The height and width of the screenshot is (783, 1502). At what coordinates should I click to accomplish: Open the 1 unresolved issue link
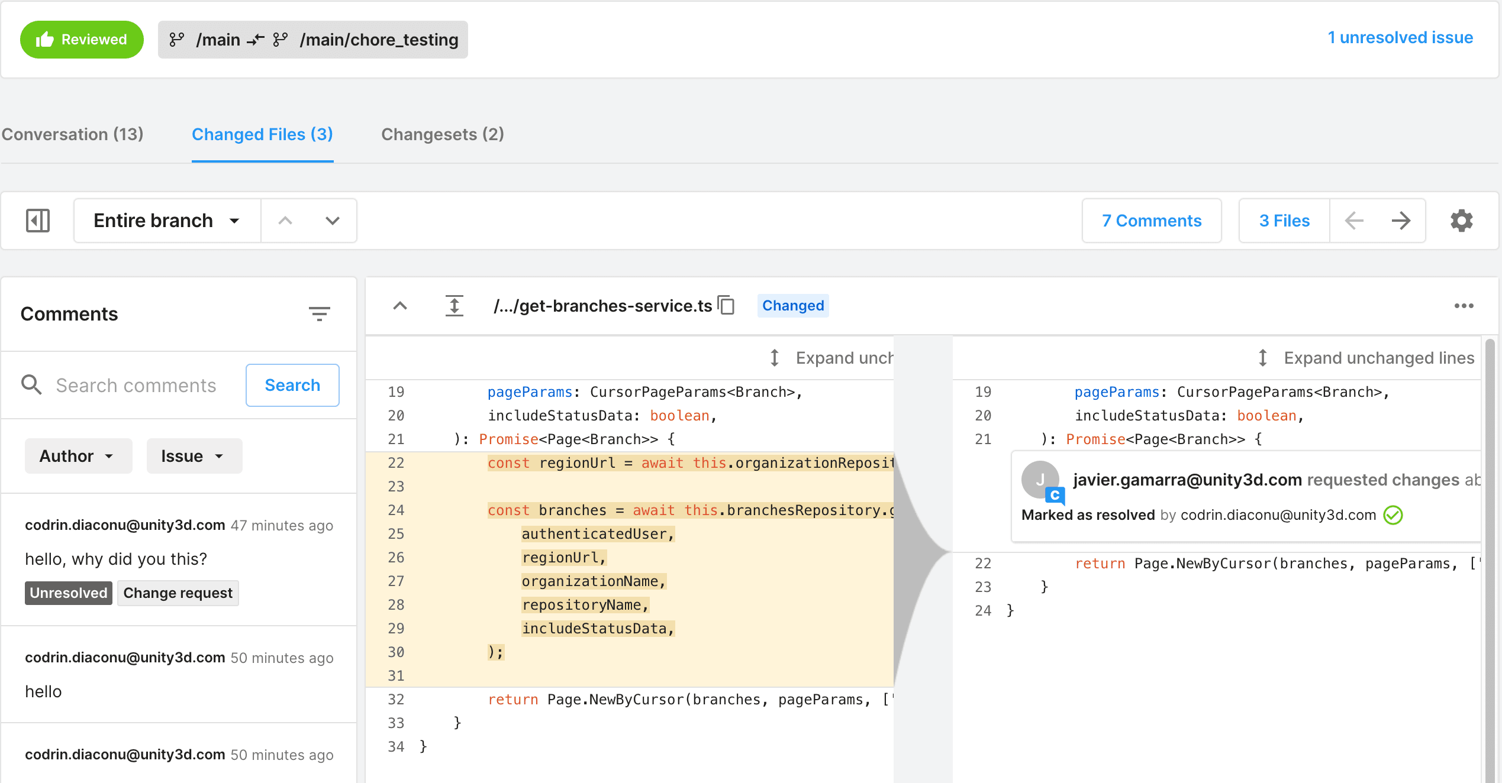point(1400,37)
